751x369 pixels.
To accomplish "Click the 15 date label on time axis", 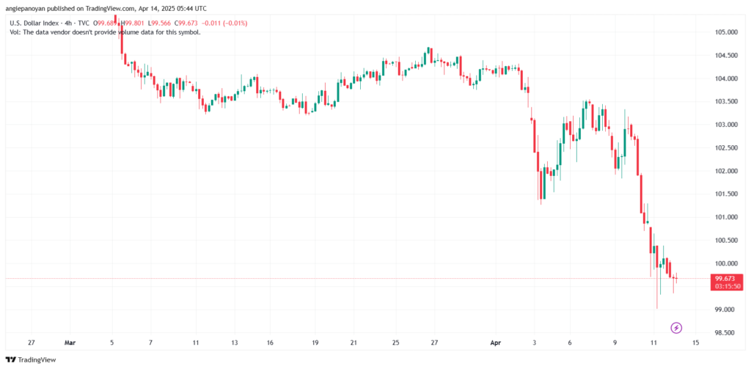I will click(x=695, y=342).
